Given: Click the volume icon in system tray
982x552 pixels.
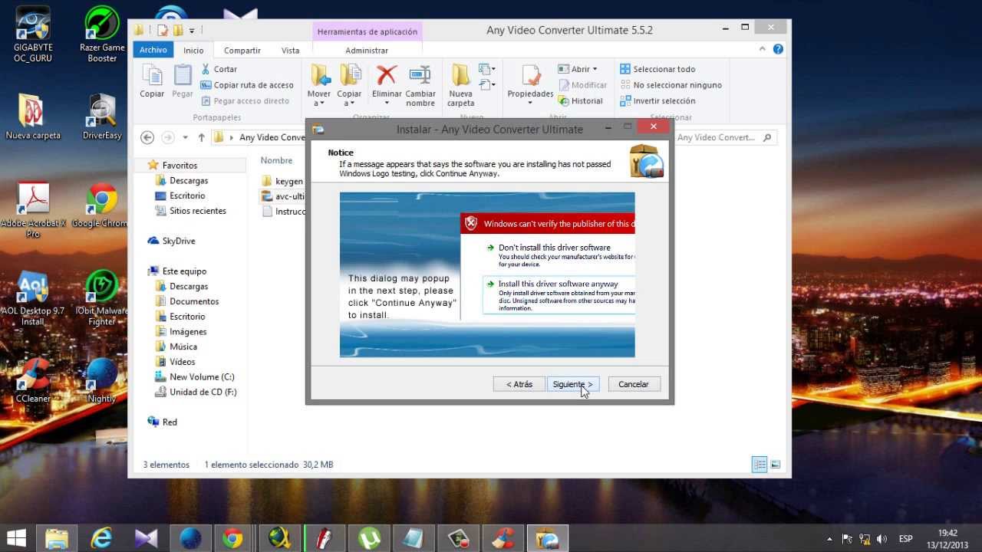Looking at the screenshot, I should pos(881,539).
